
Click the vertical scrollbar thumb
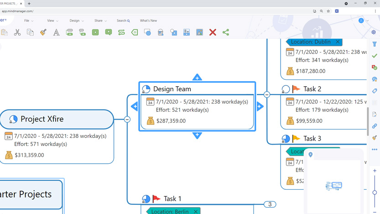tap(368, 121)
